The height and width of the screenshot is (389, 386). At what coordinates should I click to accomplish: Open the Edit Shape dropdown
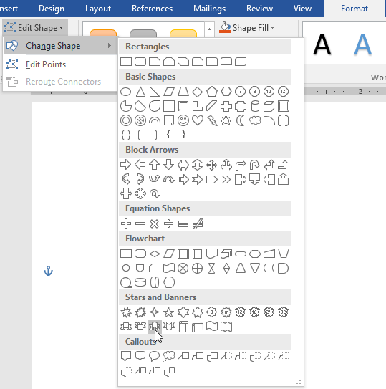[34, 27]
